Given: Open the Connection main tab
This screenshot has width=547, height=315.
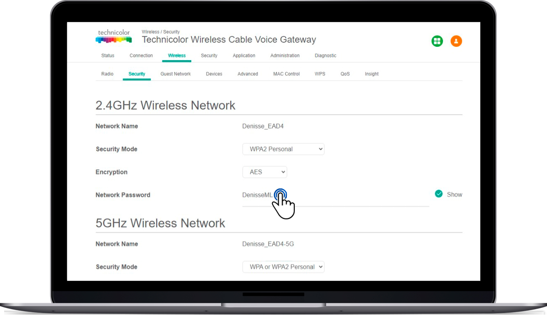Looking at the screenshot, I should pyautogui.click(x=141, y=56).
